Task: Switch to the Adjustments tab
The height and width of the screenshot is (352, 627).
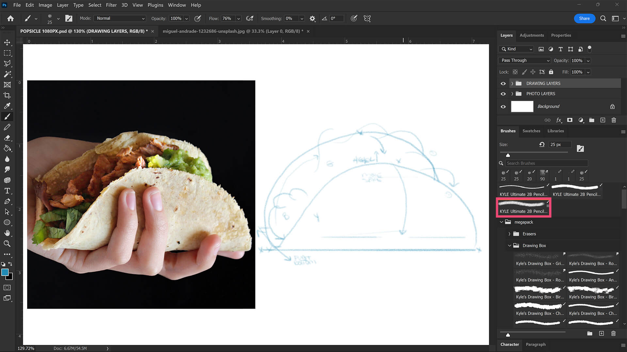Action: point(532,35)
